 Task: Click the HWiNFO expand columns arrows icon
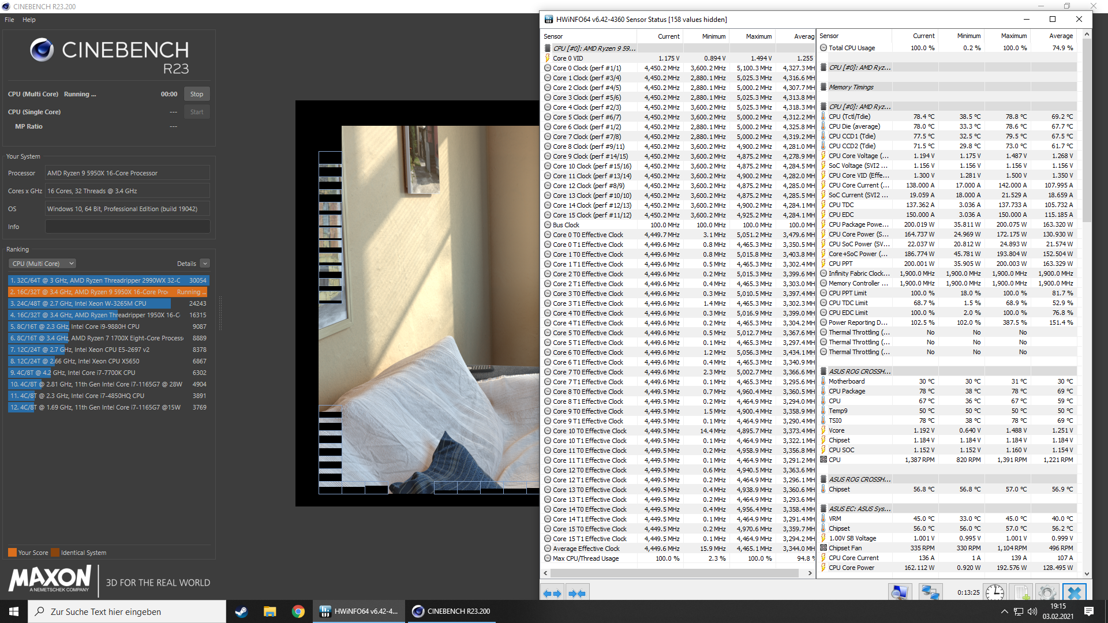tap(552, 593)
